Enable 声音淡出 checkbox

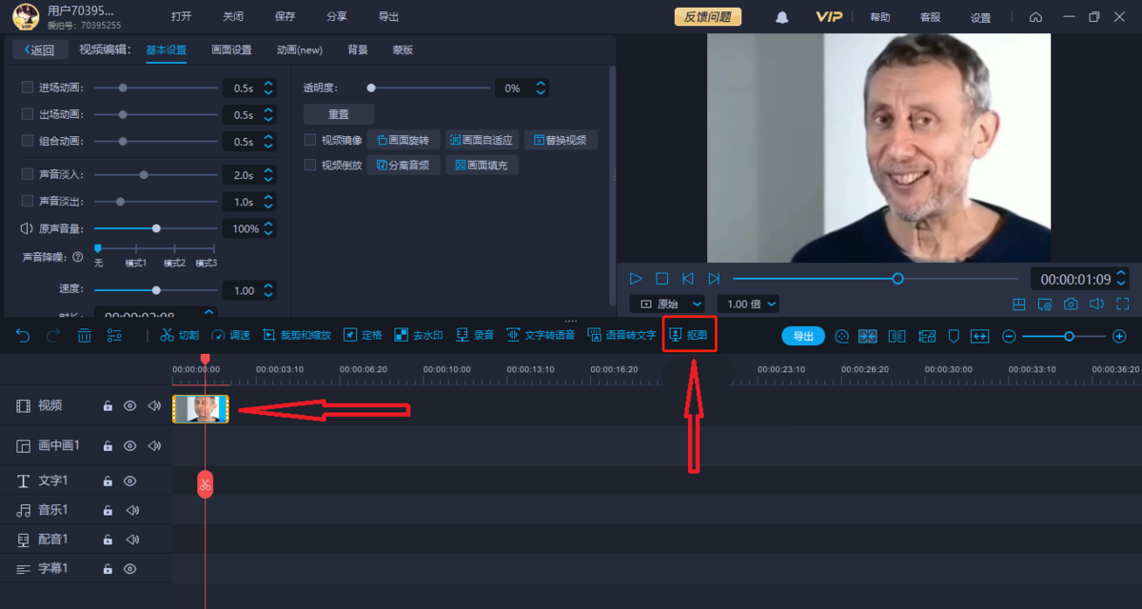pos(28,201)
